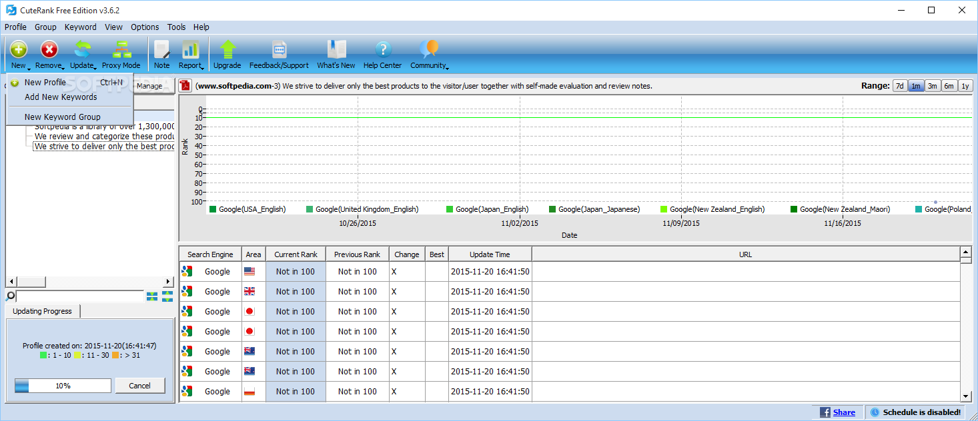Image resolution: width=978 pixels, height=421 pixels.
Task: Click the Community chat bubbles icon
Action: (429, 49)
